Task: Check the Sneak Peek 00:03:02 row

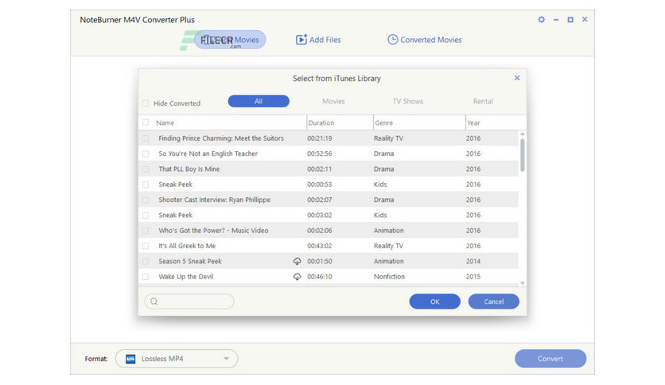Action: [x=146, y=215]
